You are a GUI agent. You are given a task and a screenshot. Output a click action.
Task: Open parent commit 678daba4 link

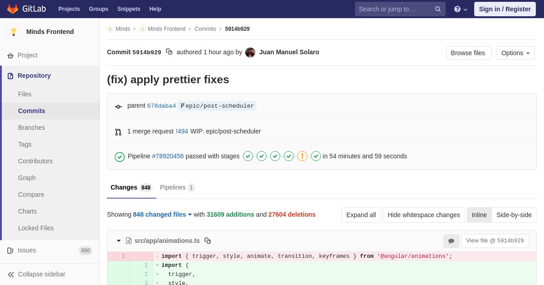161,106
